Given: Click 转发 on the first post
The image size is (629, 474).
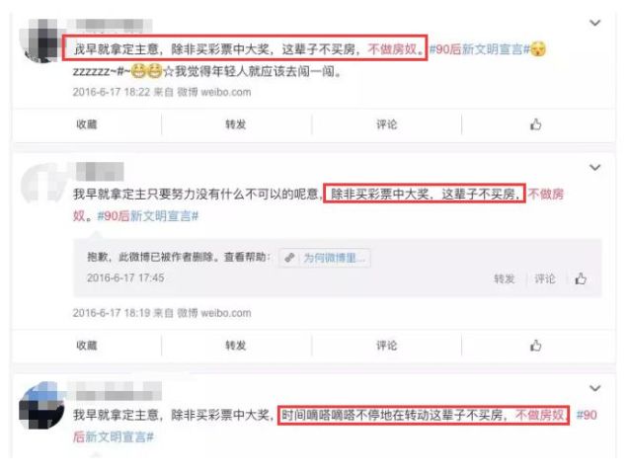Looking at the screenshot, I should [x=235, y=124].
